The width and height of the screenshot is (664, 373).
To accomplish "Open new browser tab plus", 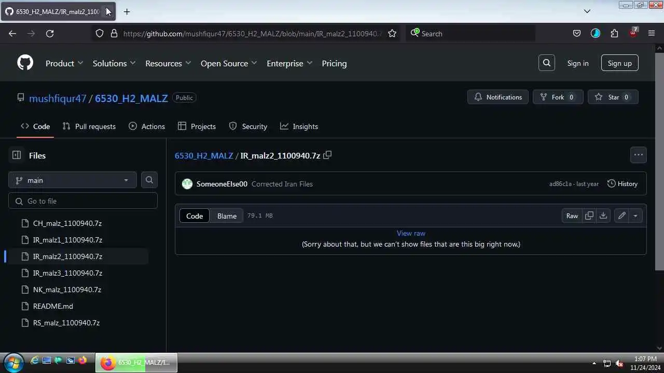I will tap(127, 11).
